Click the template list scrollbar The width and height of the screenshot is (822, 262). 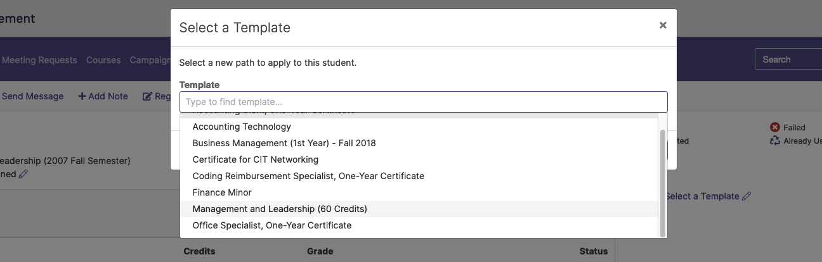click(x=663, y=183)
